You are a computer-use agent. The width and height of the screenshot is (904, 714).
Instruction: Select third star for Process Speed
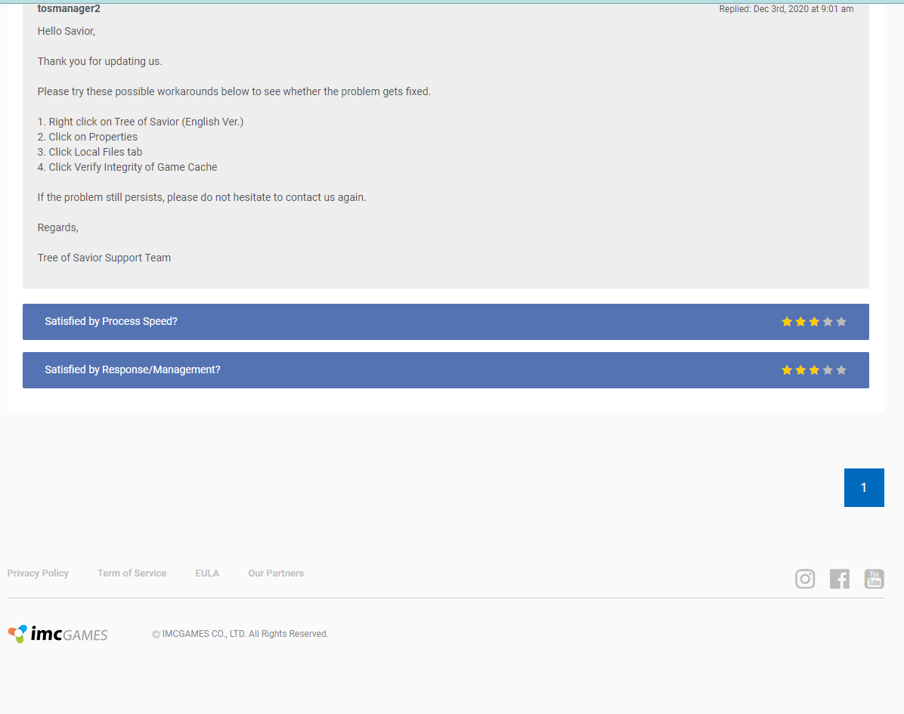pyautogui.click(x=814, y=322)
